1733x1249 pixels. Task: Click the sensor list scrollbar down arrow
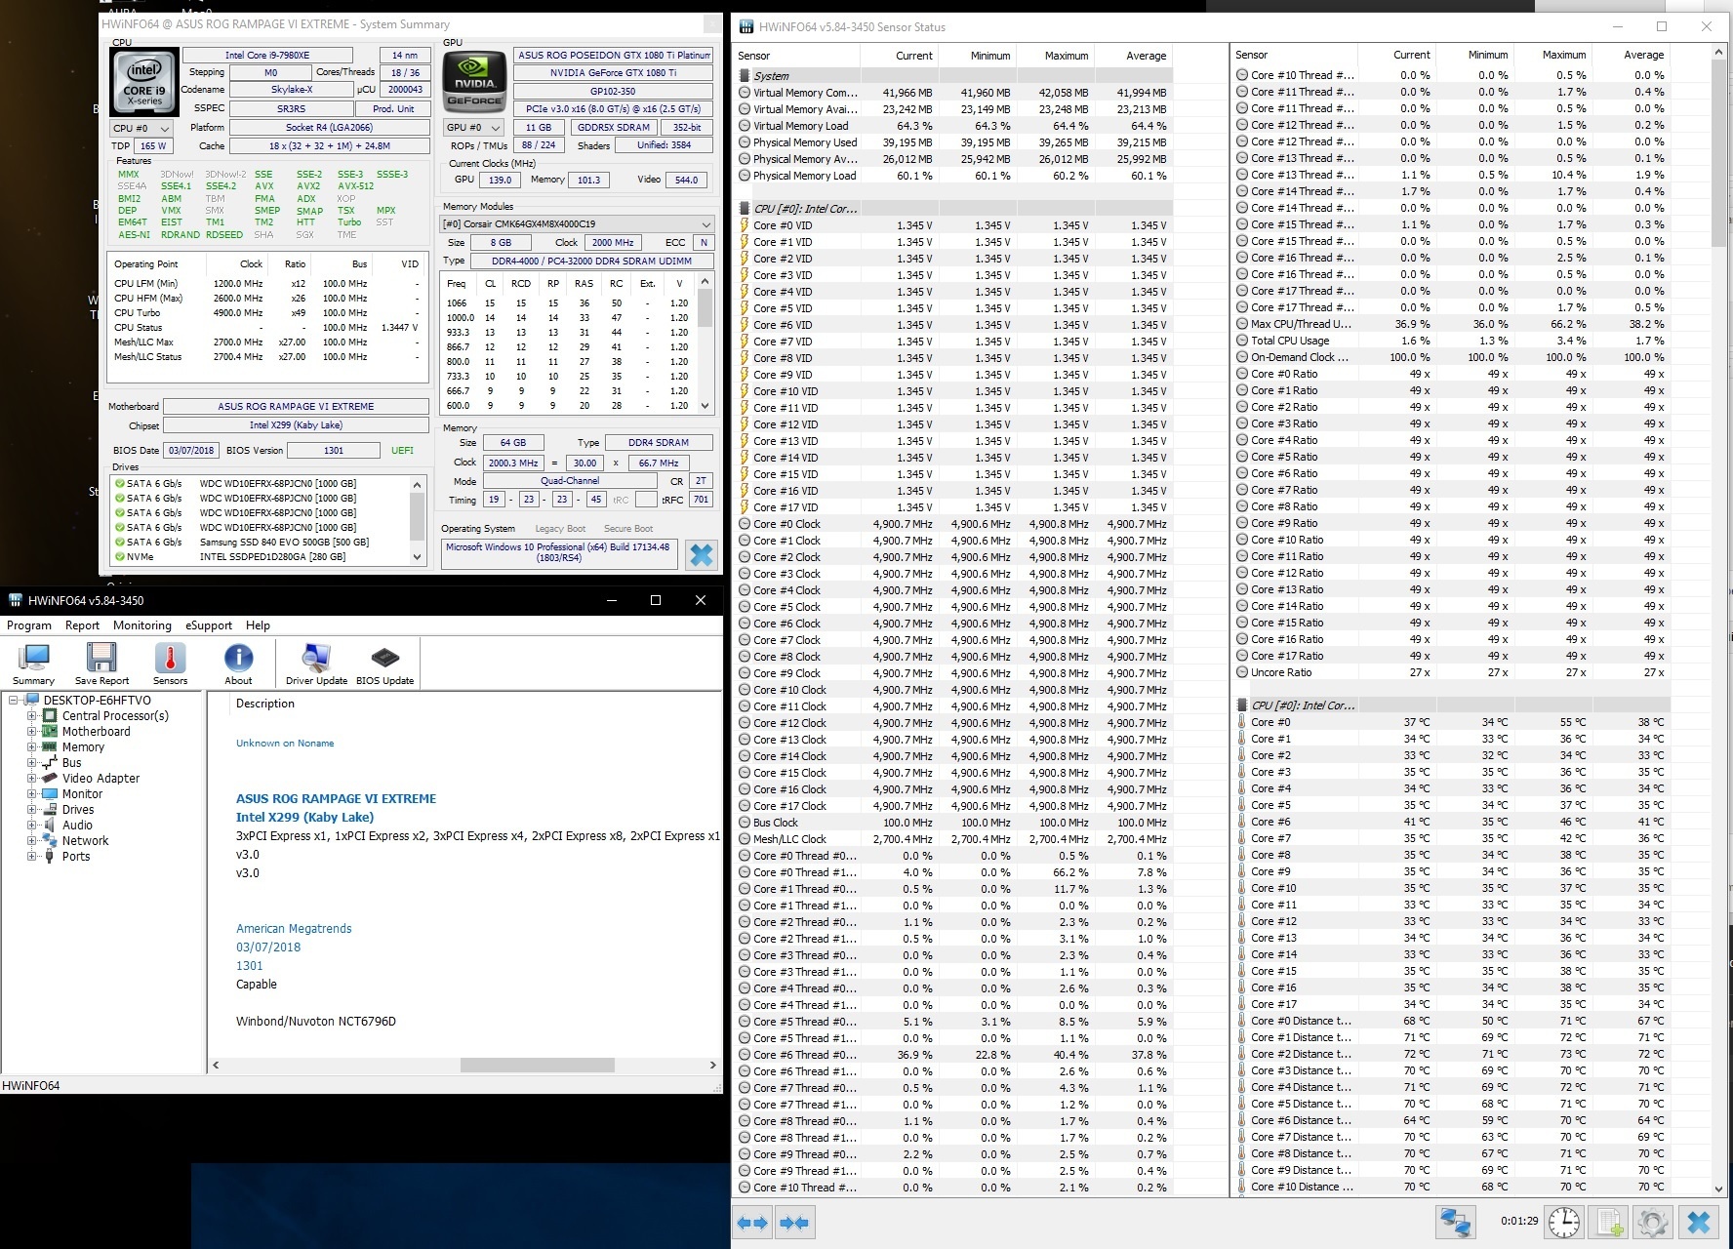(x=1718, y=1189)
